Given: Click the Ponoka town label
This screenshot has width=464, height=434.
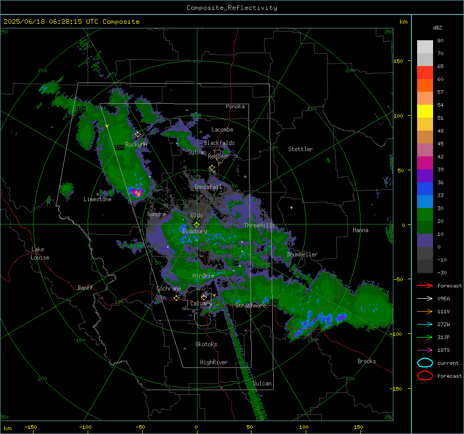Looking at the screenshot, I should [235, 106].
